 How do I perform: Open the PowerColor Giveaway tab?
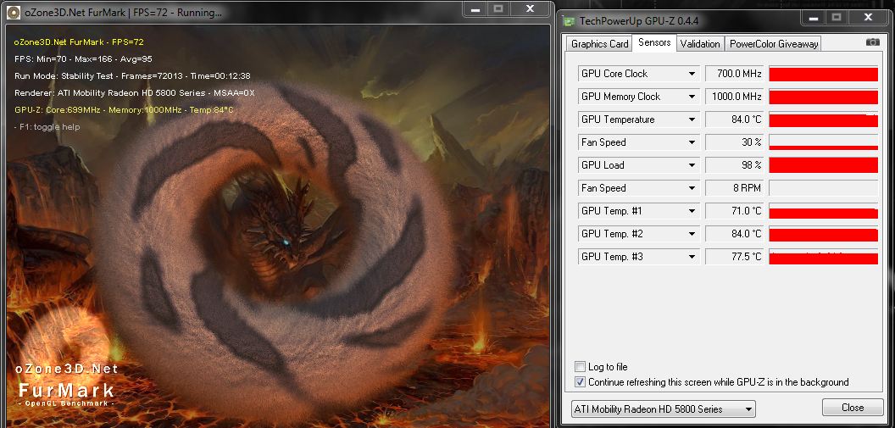pos(774,44)
